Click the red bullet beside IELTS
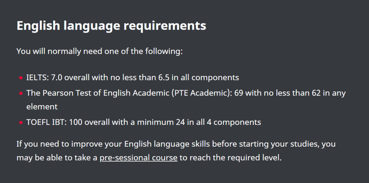The height and width of the screenshot is (183, 369). (21, 78)
